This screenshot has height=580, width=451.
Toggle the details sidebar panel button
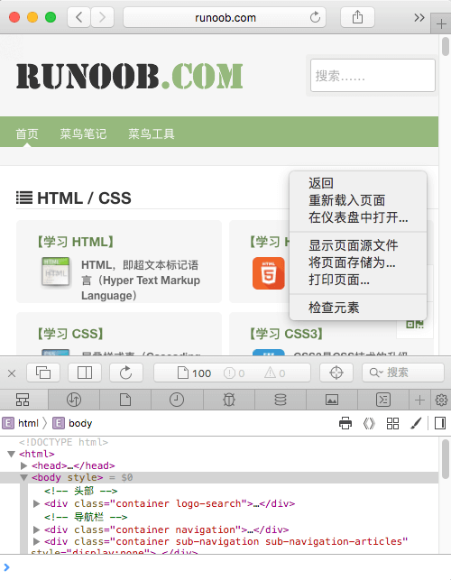tap(440, 423)
